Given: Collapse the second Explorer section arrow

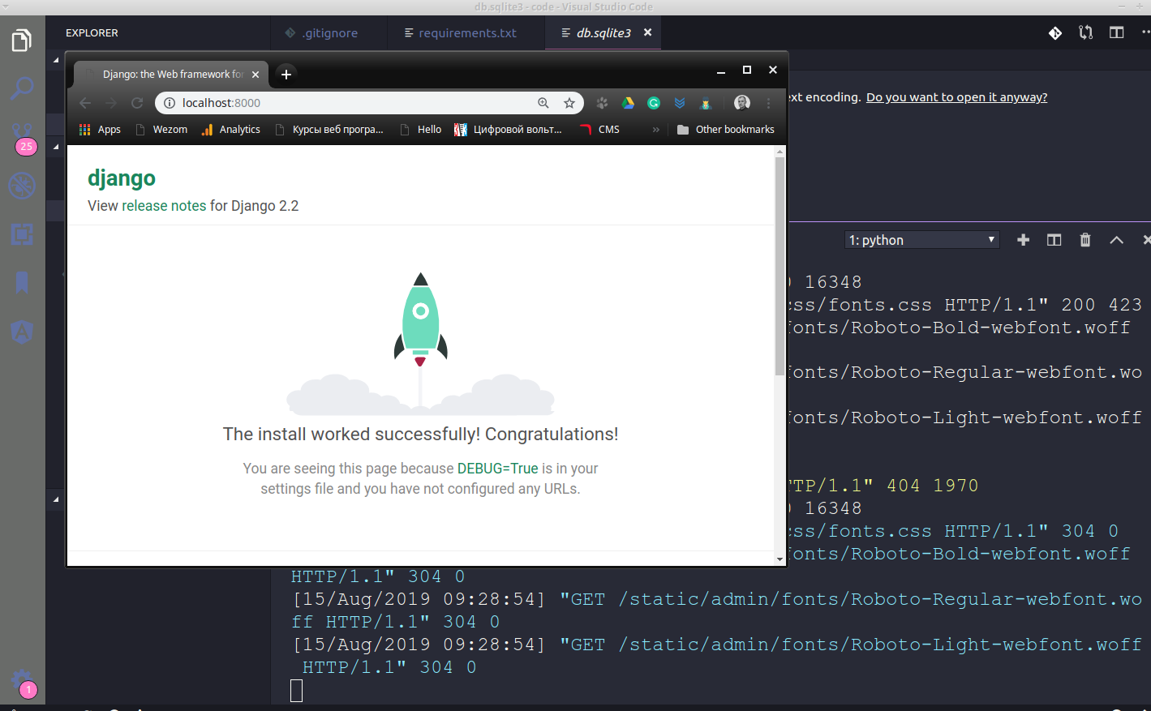Looking at the screenshot, I should pos(56,147).
